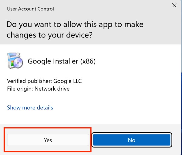This screenshot has height=155, width=182.
Task: Click Verified publisher: Google LLC text
Action: pos(44,81)
